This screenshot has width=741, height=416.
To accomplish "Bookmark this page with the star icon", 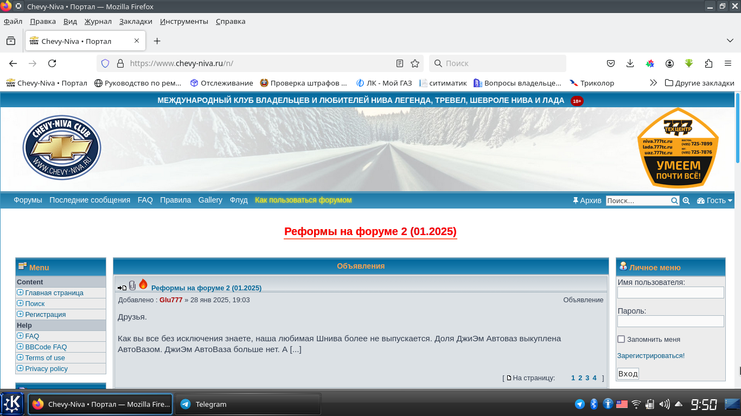I will [415, 63].
